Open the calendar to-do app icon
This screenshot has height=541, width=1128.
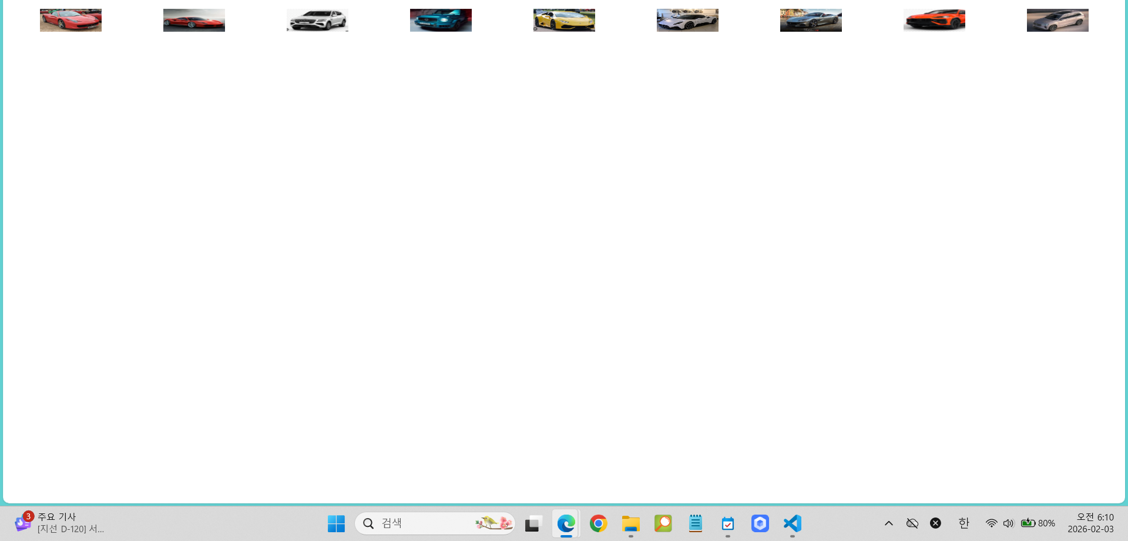point(727,523)
